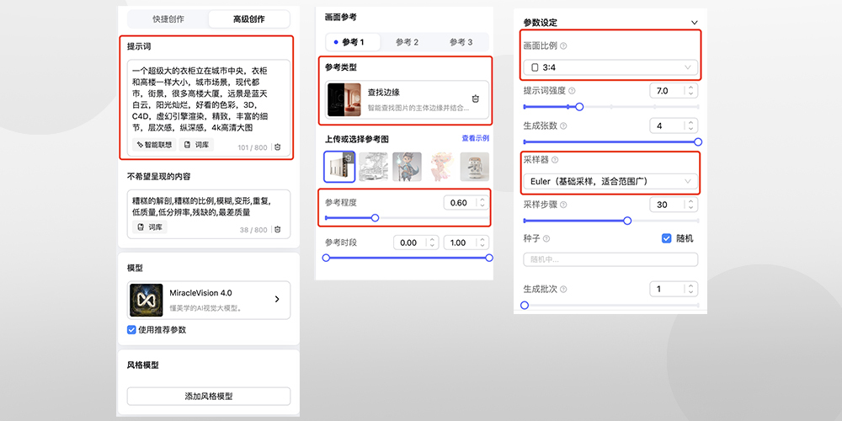Click the 采样步骤 stepper showing 30
842x421 pixels.
[x=674, y=205]
